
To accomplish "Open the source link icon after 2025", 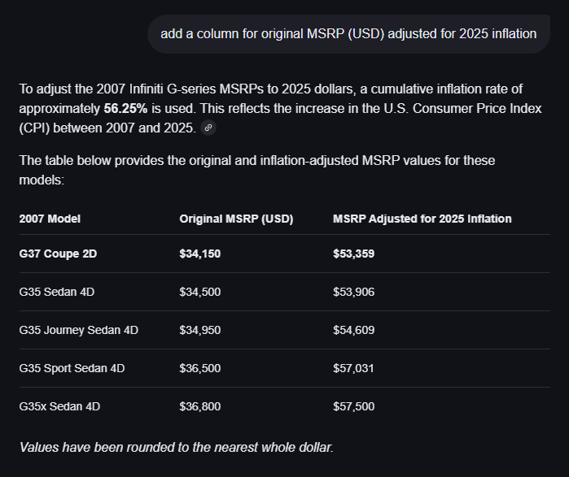I will 208,128.
